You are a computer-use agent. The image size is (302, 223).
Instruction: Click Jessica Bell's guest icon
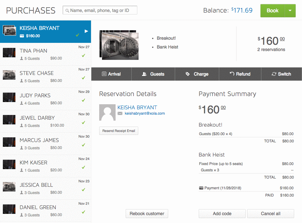[x=21, y=192]
